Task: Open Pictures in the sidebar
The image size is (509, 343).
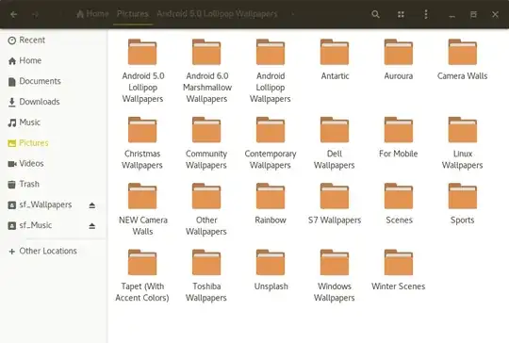Action: (x=54, y=143)
